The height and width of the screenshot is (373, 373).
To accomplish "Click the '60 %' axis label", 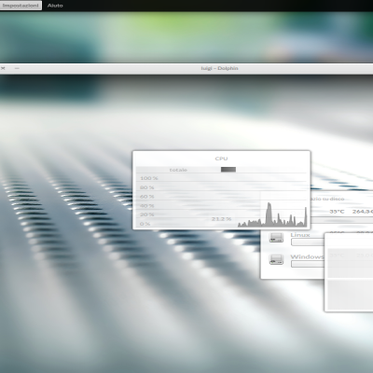I will [x=147, y=197].
